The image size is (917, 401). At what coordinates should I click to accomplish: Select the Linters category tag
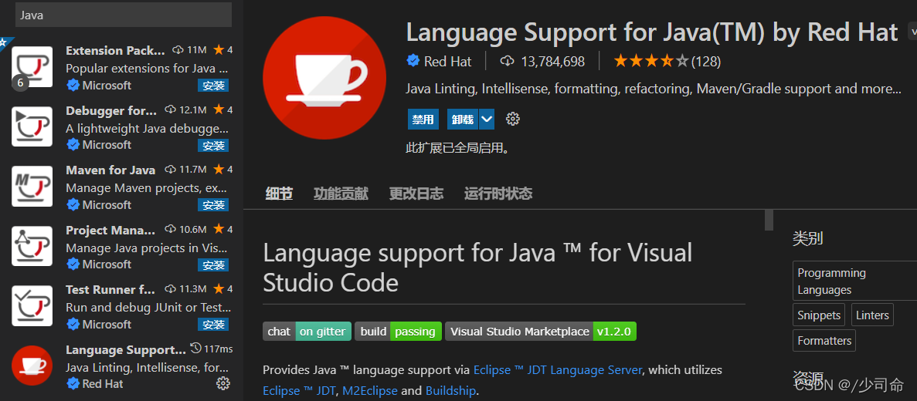(872, 315)
